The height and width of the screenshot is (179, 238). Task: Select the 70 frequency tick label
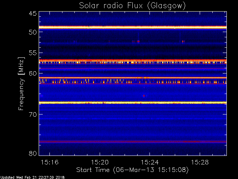(33, 114)
